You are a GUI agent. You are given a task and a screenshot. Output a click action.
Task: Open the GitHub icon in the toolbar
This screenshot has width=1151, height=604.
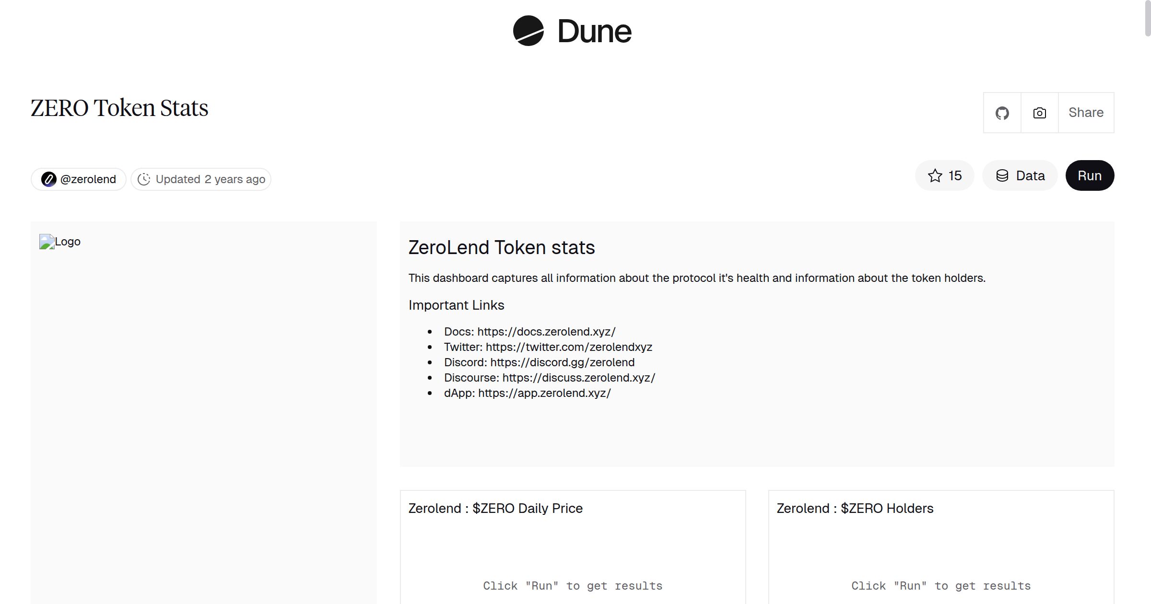point(1002,112)
